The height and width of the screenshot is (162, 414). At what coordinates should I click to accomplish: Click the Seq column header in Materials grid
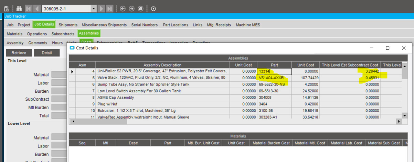point(82,143)
